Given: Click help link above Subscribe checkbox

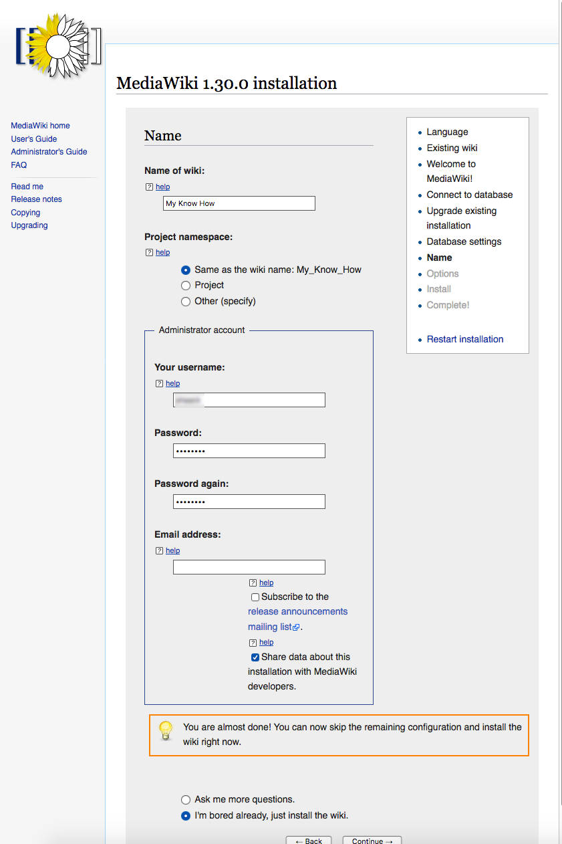Looking at the screenshot, I should coord(266,583).
